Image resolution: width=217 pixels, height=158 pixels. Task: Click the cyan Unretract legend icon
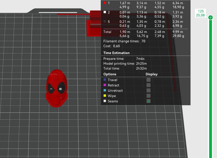pos(105,91)
